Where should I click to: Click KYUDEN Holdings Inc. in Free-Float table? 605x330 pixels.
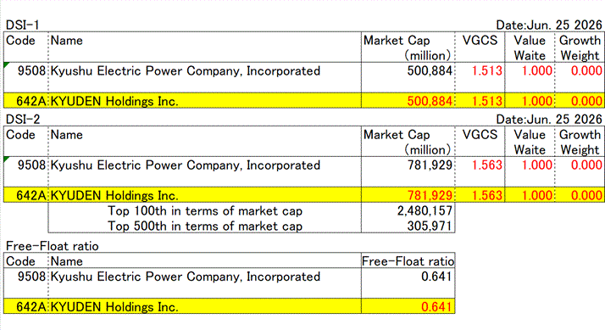(x=114, y=307)
